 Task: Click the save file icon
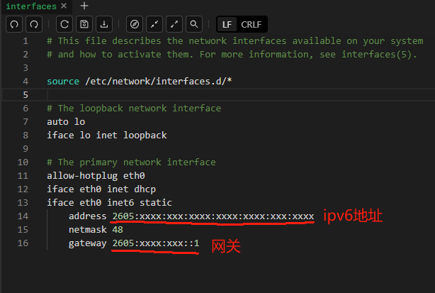[84, 24]
